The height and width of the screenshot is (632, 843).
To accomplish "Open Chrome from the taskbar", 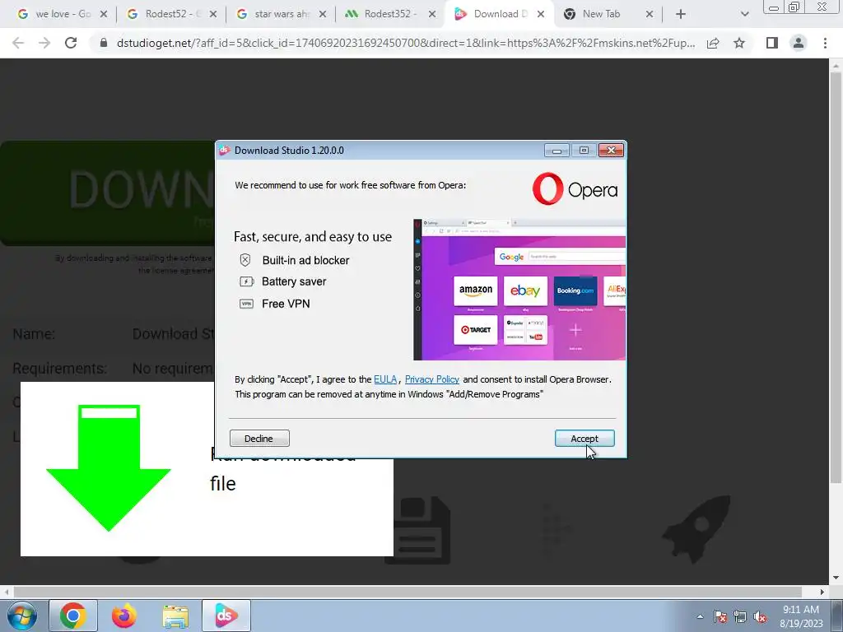I will 73,616.
